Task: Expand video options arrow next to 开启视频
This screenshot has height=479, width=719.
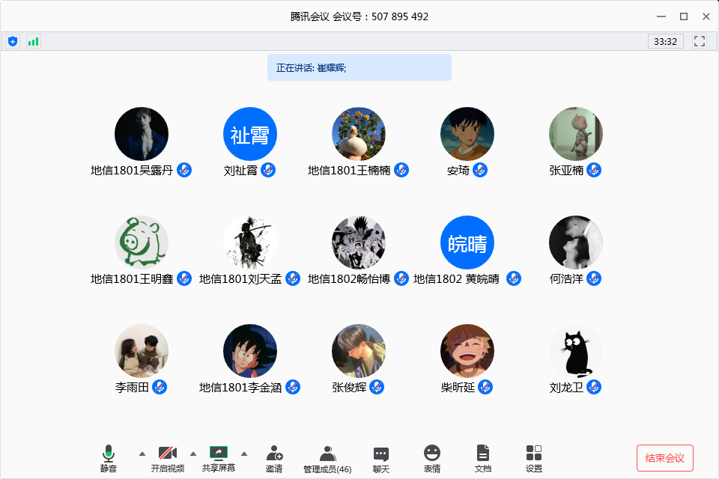Action: (x=193, y=454)
